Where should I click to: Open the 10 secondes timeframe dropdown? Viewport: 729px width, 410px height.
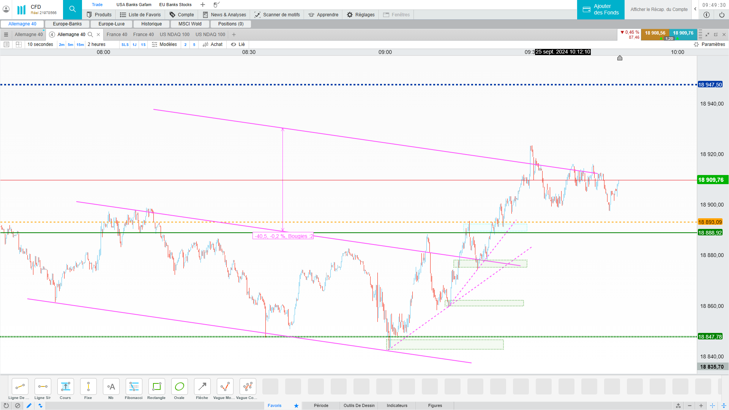[x=40, y=44]
